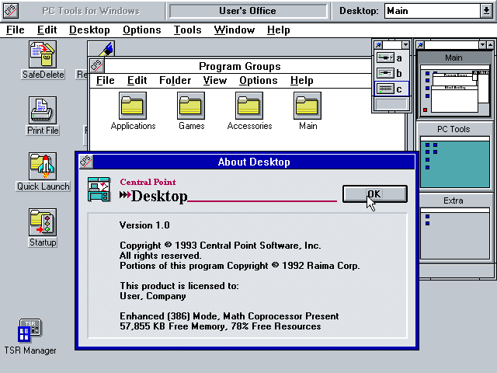Expand the Desktop Main dropdown arrow

click(486, 11)
